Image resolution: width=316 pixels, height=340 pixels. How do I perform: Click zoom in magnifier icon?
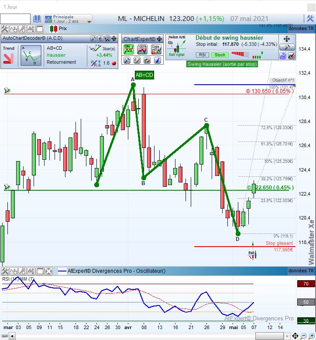pyautogui.click(x=312, y=336)
